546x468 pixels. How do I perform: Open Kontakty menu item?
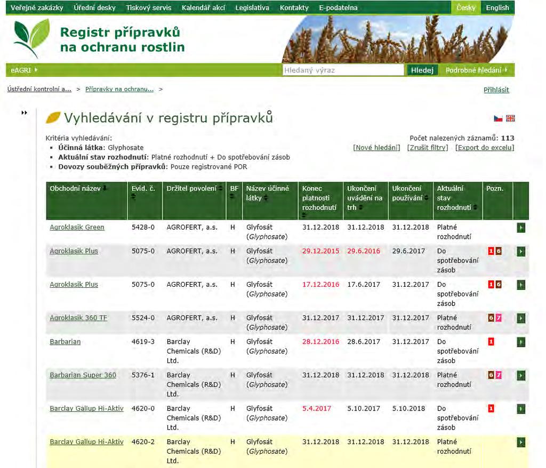pyautogui.click(x=294, y=7)
